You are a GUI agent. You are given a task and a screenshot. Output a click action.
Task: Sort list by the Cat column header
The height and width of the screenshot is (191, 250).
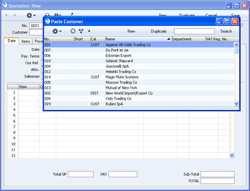tap(98, 39)
